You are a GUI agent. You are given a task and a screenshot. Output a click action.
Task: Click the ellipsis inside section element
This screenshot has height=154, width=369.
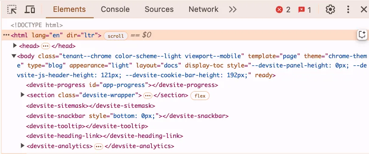pos(148,95)
